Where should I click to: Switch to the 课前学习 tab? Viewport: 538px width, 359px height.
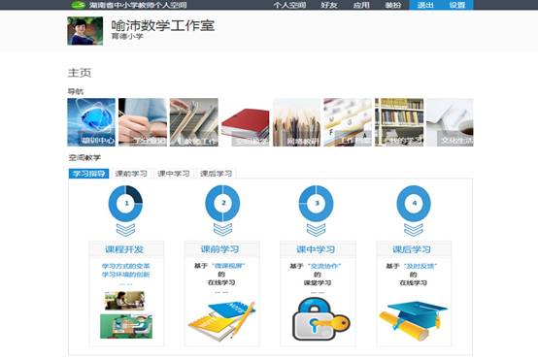[131, 174]
